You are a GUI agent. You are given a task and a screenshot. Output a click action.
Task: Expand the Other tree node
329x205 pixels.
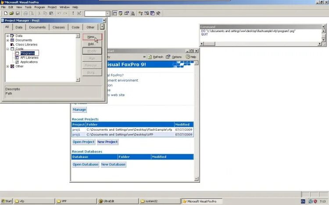tap(7, 66)
